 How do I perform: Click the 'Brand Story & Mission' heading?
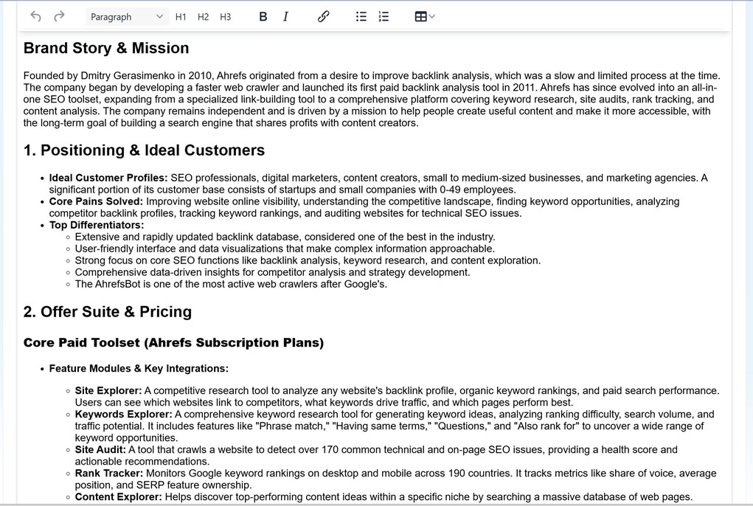(x=106, y=48)
